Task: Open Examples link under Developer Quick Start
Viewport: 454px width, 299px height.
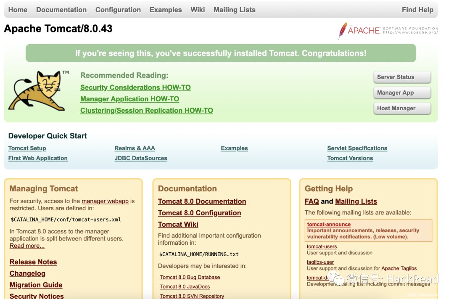Action: tap(234, 148)
